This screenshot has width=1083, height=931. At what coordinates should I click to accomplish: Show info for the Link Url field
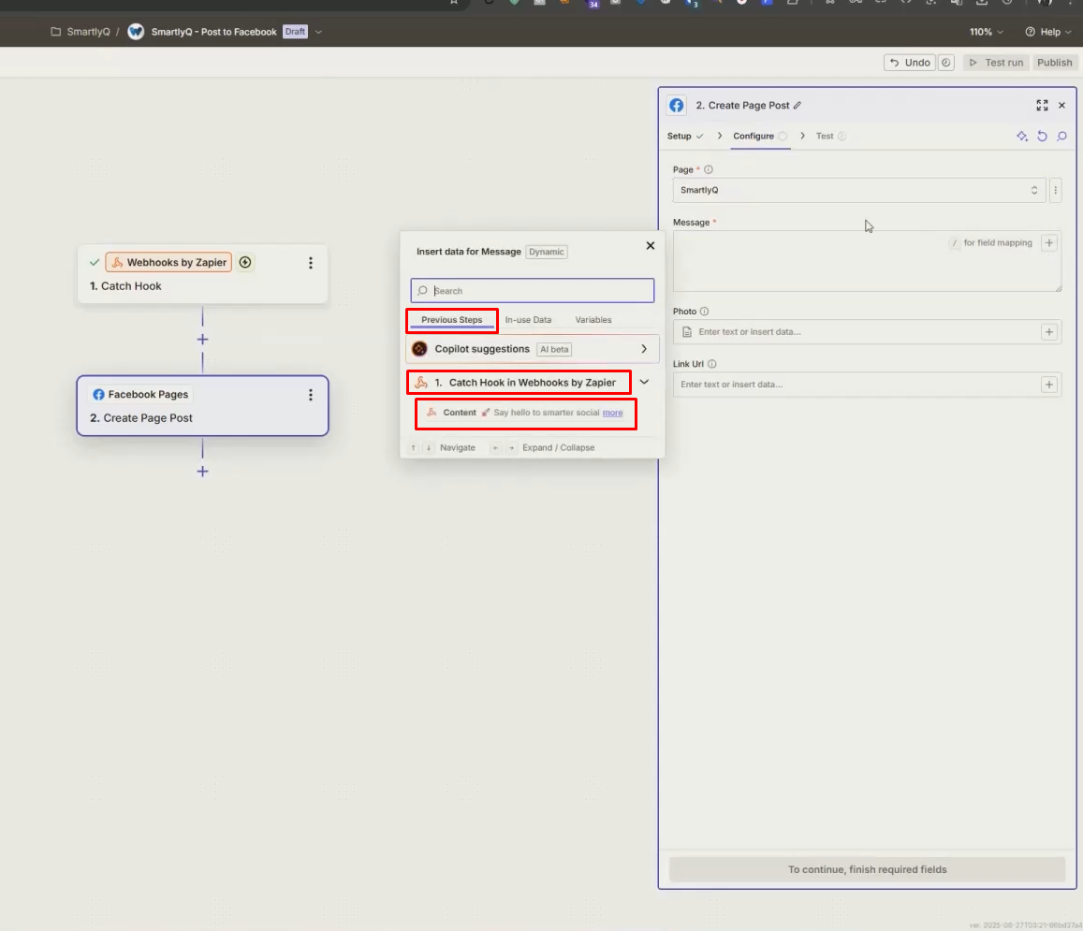coord(712,364)
